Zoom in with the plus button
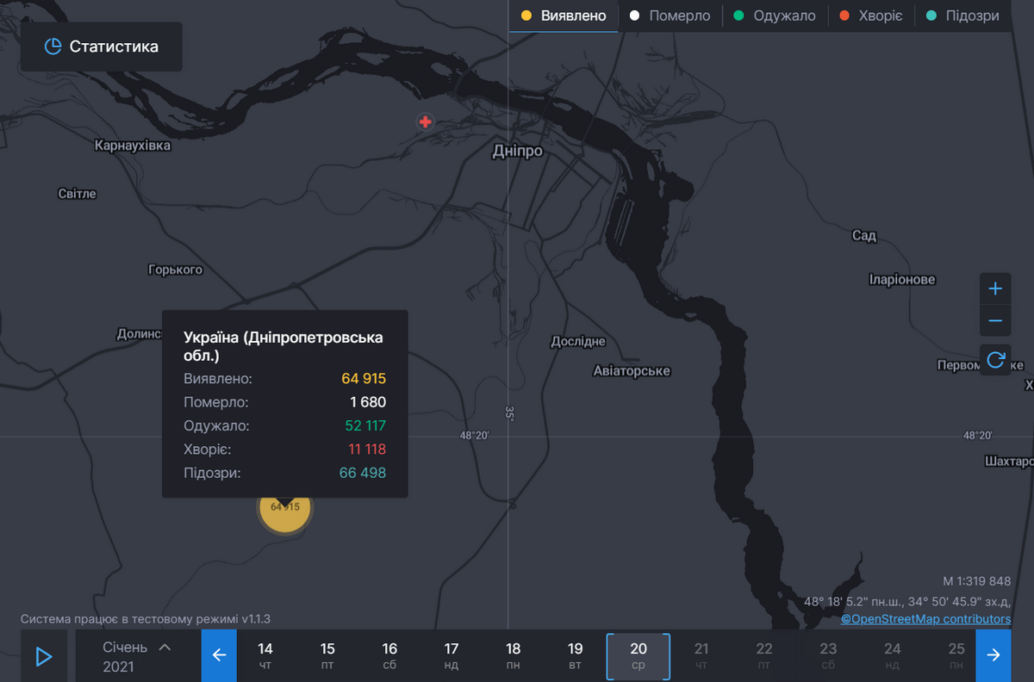The width and height of the screenshot is (1034, 682). point(995,288)
